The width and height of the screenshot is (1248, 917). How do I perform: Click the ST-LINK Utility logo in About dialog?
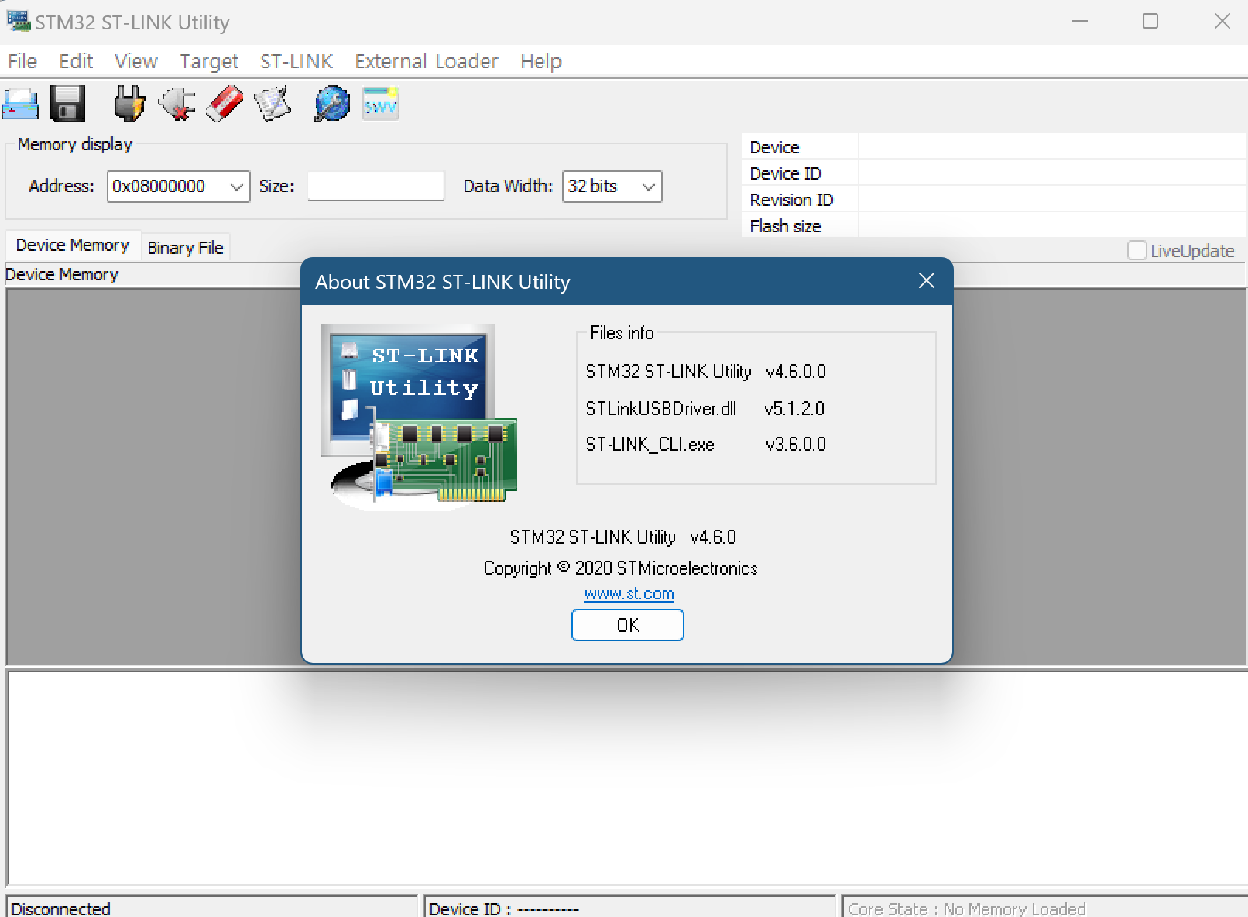pos(418,417)
